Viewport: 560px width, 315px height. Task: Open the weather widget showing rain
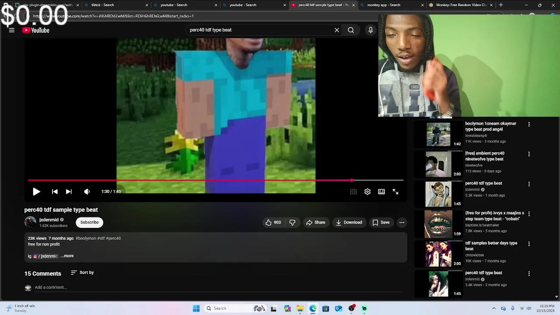[21, 308]
